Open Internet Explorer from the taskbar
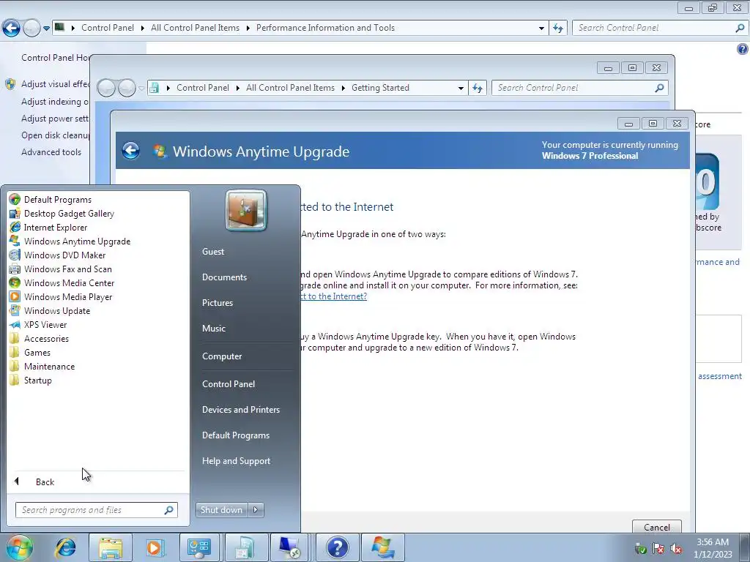Image resolution: width=750 pixels, height=562 pixels. 65,547
